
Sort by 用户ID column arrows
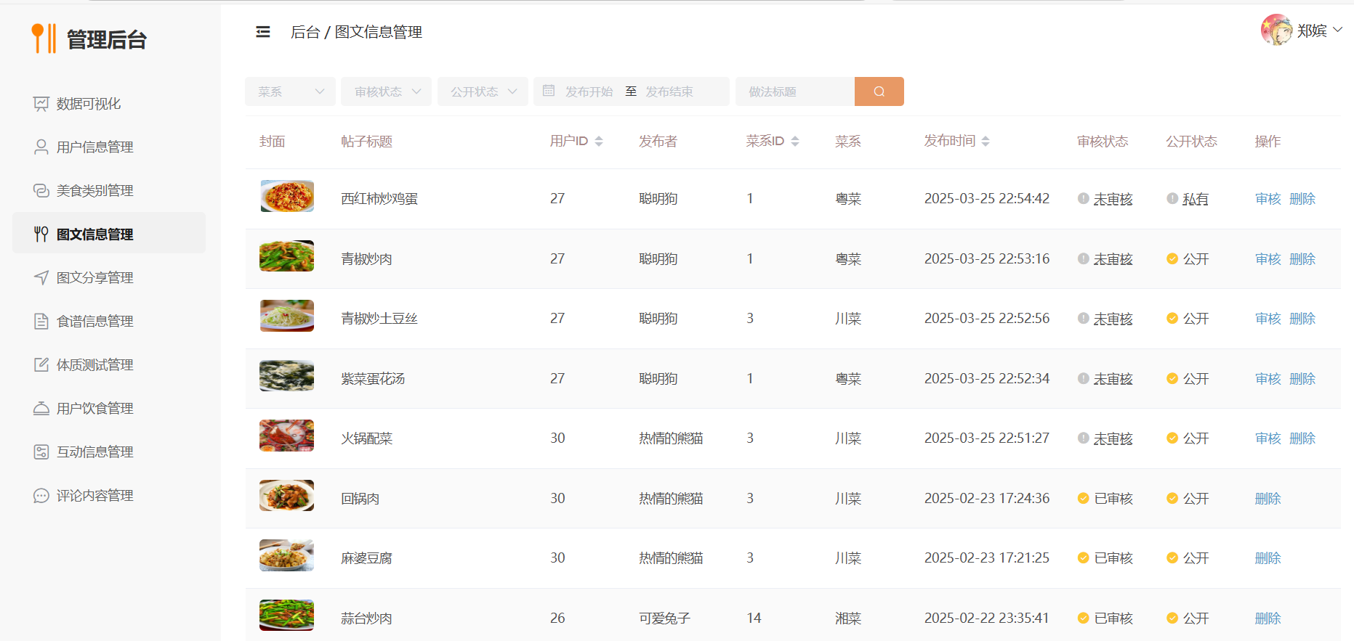point(599,141)
